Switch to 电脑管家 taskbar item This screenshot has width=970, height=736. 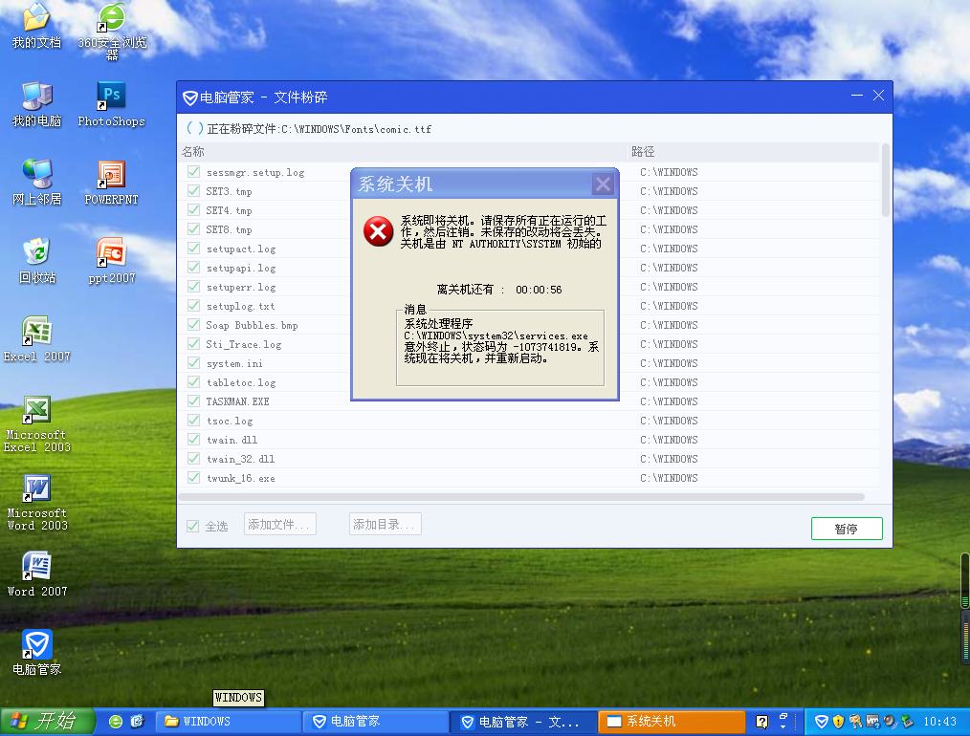(376, 721)
